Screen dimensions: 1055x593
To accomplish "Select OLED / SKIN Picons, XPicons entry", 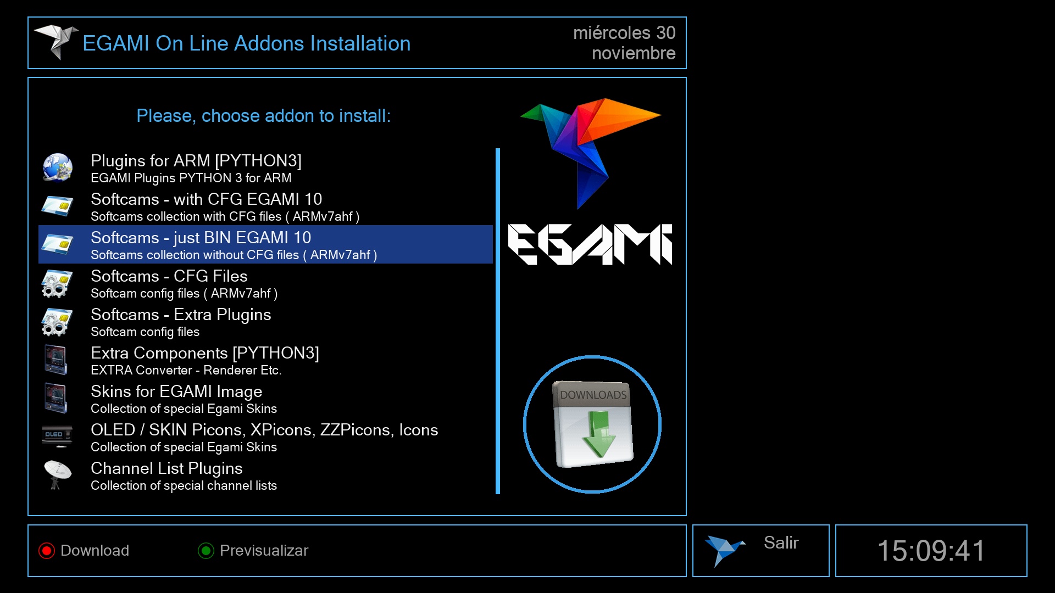I will pos(264,430).
